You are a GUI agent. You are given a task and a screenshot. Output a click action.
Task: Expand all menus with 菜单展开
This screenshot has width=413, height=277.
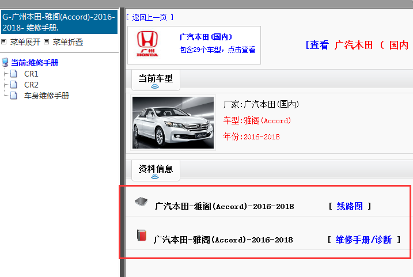click(25, 42)
